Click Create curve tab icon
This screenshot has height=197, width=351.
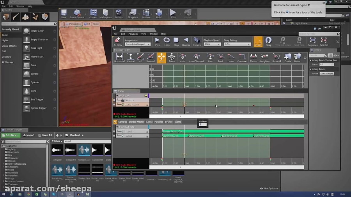(288, 58)
